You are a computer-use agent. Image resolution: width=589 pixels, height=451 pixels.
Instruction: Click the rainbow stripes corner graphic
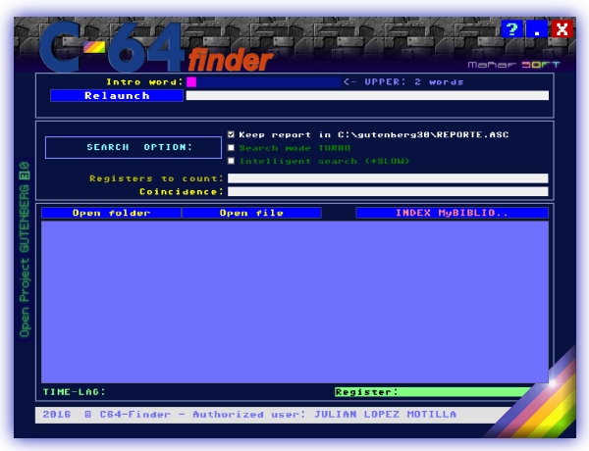(550, 397)
